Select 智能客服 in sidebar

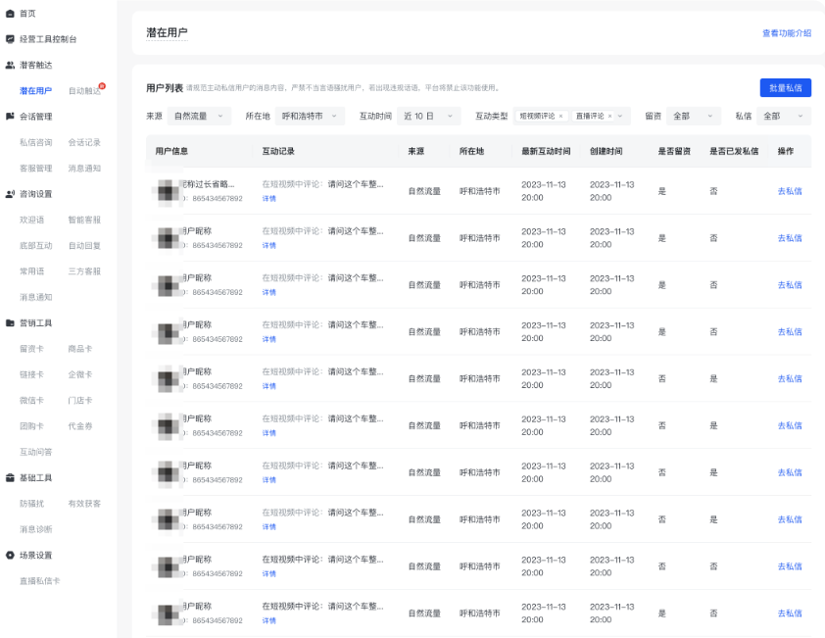pos(84,220)
